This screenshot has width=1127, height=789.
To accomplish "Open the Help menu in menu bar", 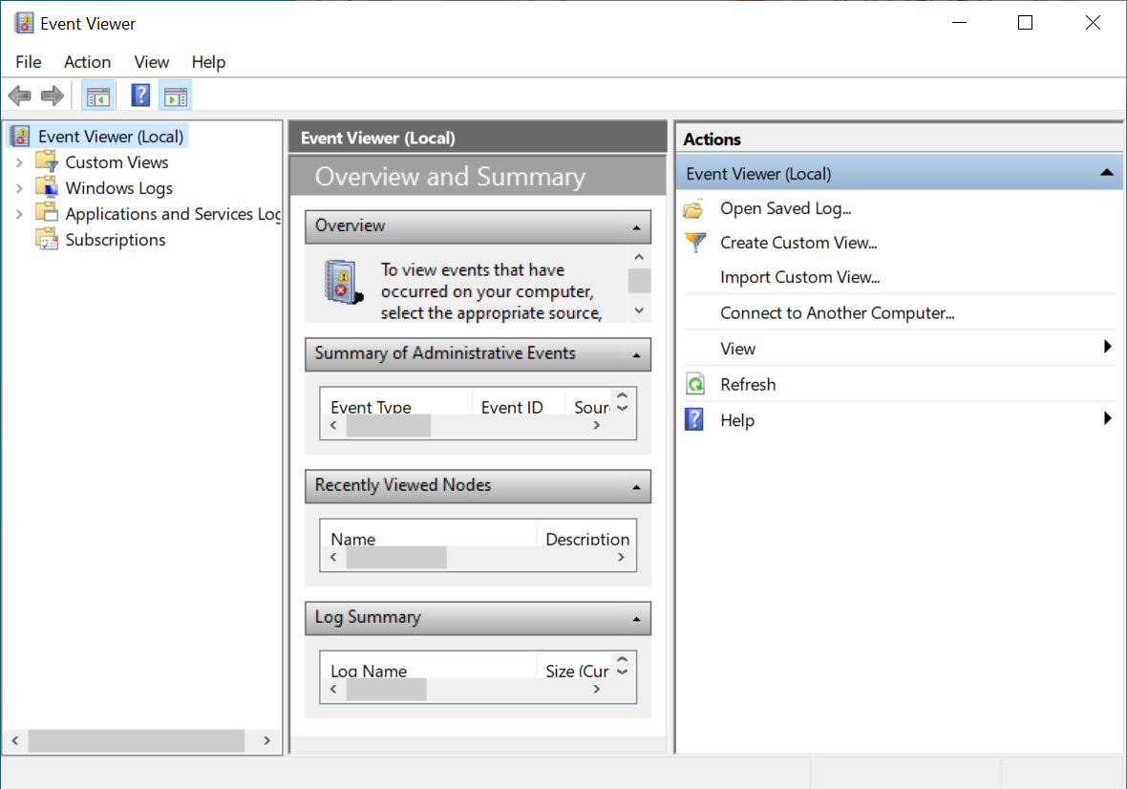I will 208,62.
